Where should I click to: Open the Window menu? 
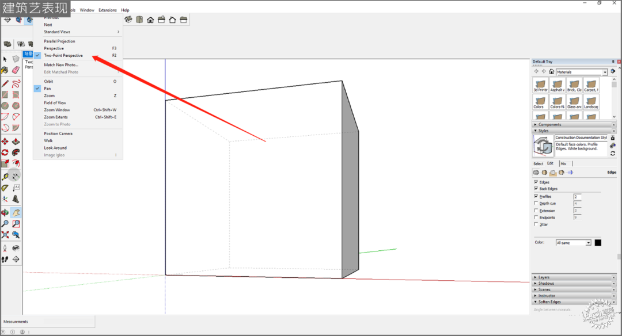tap(87, 10)
